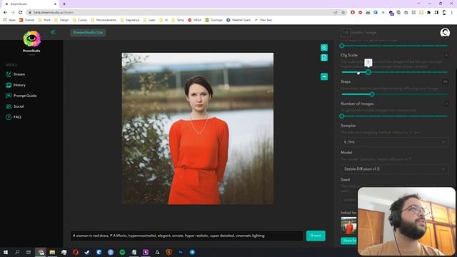
Task: Open the Cursos bookmarks folder
Action: pyautogui.click(x=80, y=20)
